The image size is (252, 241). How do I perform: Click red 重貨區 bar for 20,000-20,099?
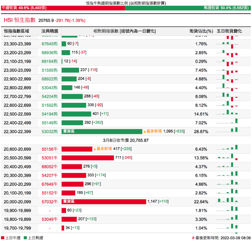[104, 202]
